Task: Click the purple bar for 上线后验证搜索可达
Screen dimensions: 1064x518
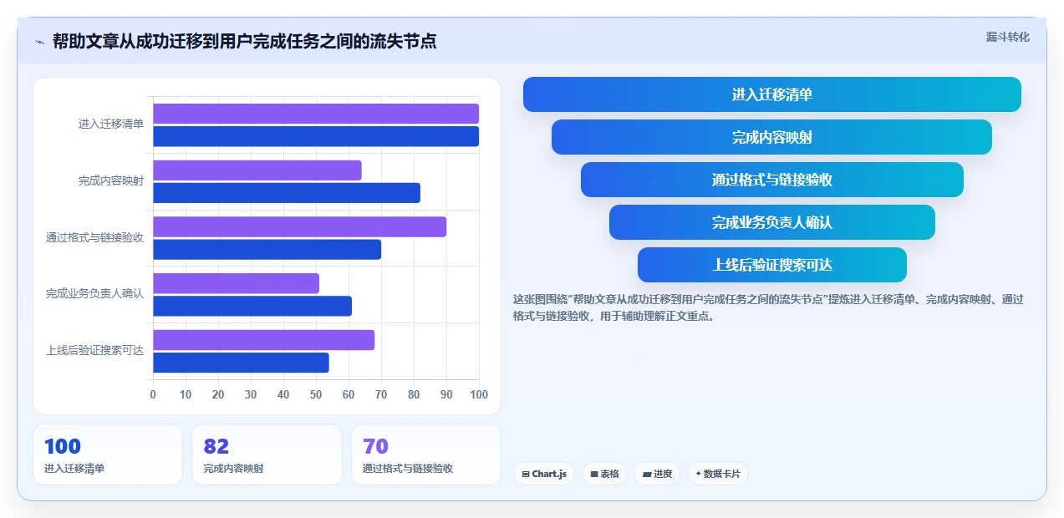Action: 263,340
